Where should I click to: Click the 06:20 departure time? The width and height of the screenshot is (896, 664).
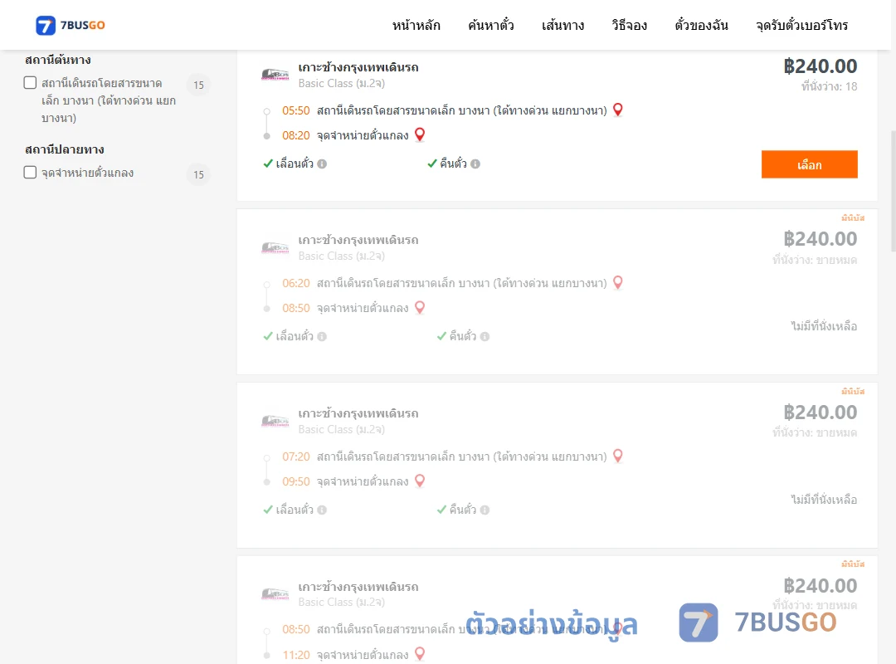[x=296, y=283]
